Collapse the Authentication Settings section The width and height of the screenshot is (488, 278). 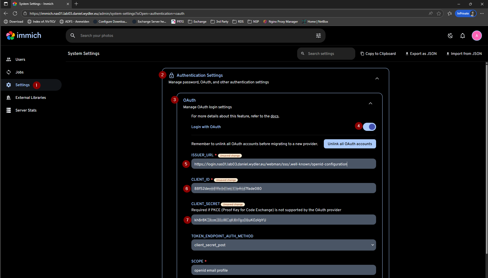point(377,79)
